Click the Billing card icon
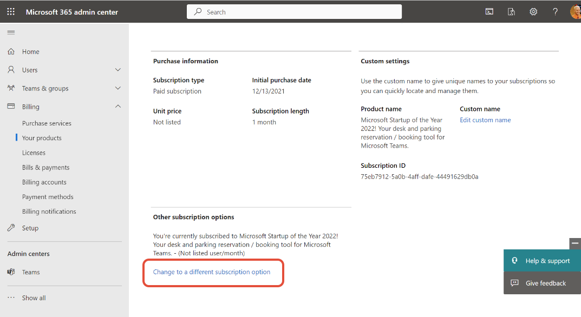Screen dimensions: 581x317 point(11,106)
